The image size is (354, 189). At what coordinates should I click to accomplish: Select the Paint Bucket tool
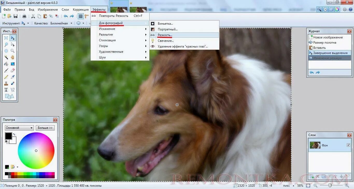tap(6, 64)
